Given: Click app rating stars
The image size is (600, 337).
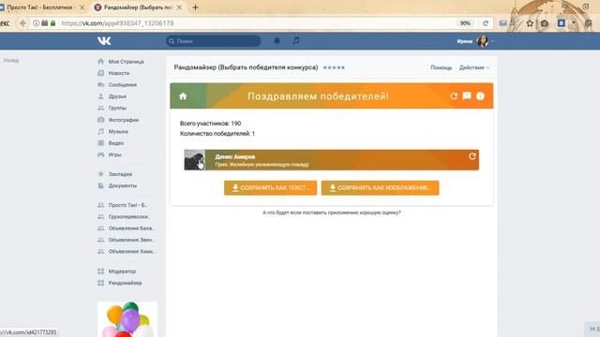Looking at the screenshot, I should [x=334, y=67].
